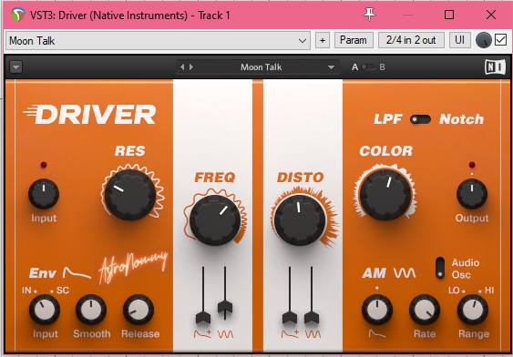Image resolution: width=513 pixels, height=357 pixels.
Task: Click the 2/4 in 2 out button
Action: (x=411, y=40)
